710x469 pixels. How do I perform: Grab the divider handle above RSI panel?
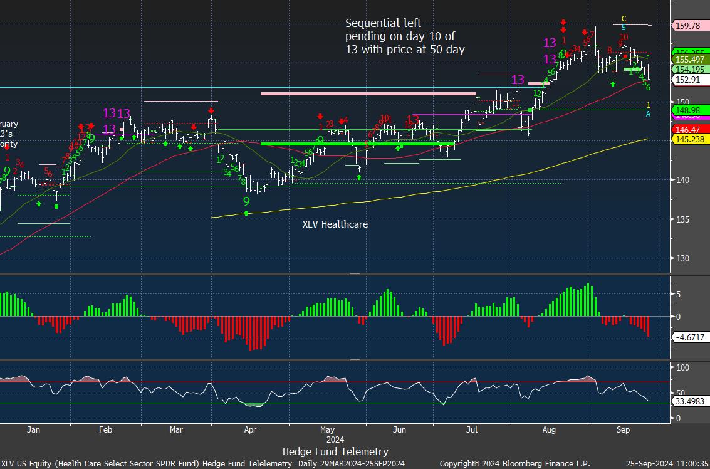355,361
